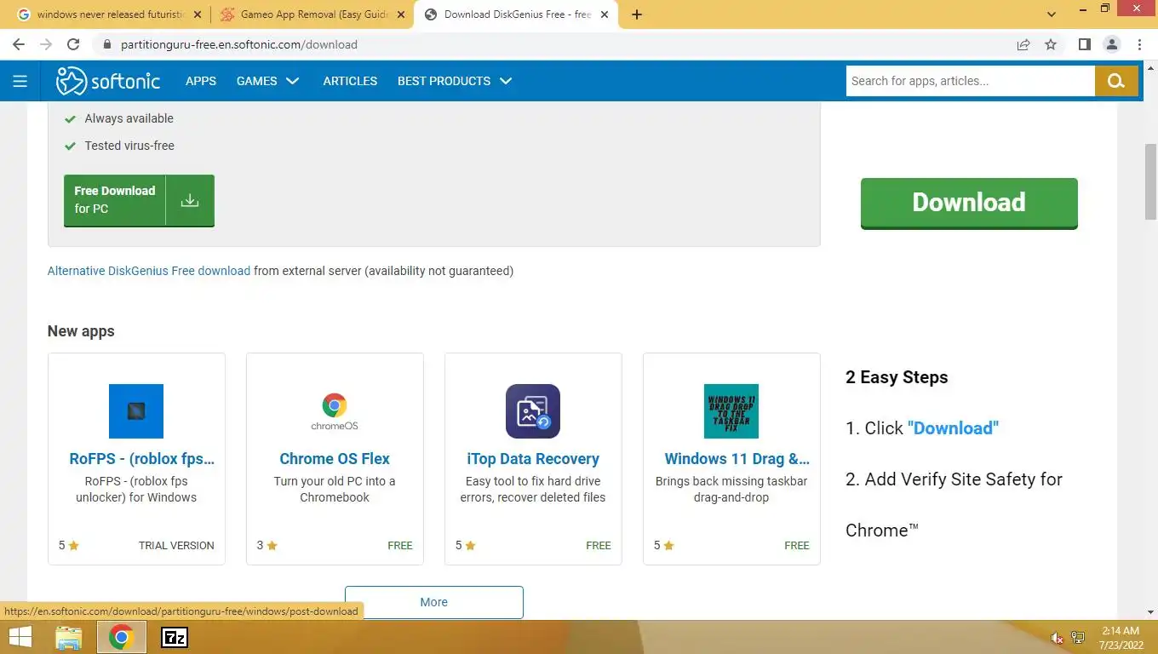Click the address bar URL
This screenshot has height=654, width=1158.
tap(239, 44)
